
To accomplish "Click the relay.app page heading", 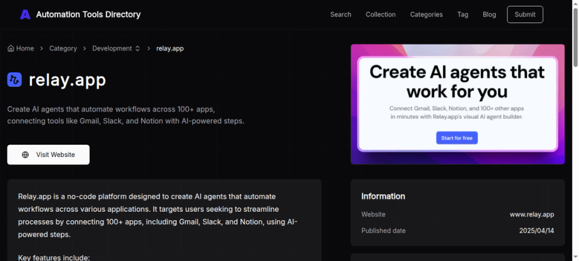I will tap(68, 80).
